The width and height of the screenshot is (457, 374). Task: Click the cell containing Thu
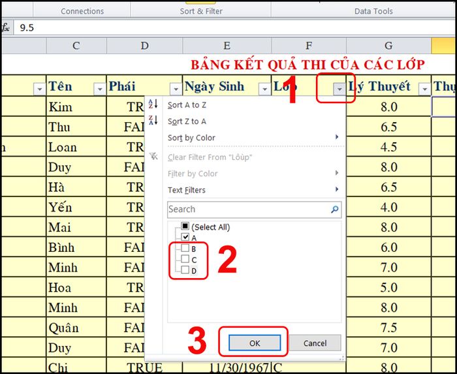pos(76,127)
